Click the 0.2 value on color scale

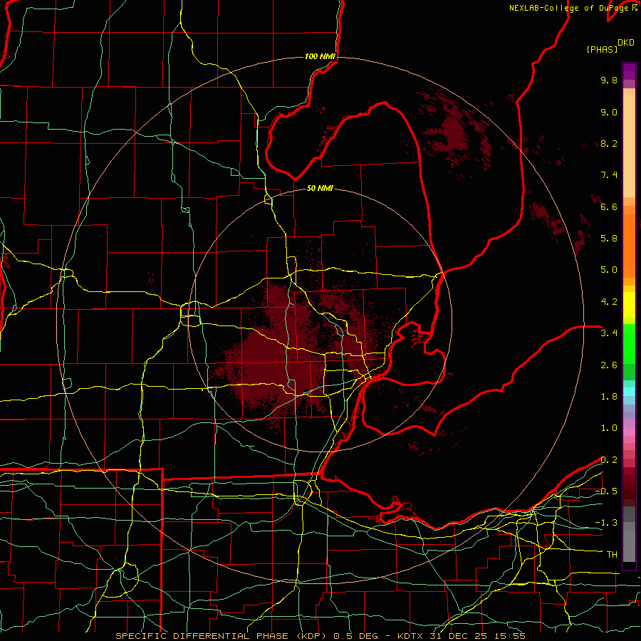click(609, 460)
